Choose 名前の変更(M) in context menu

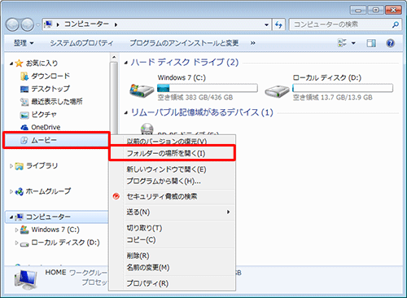[172, 268]
